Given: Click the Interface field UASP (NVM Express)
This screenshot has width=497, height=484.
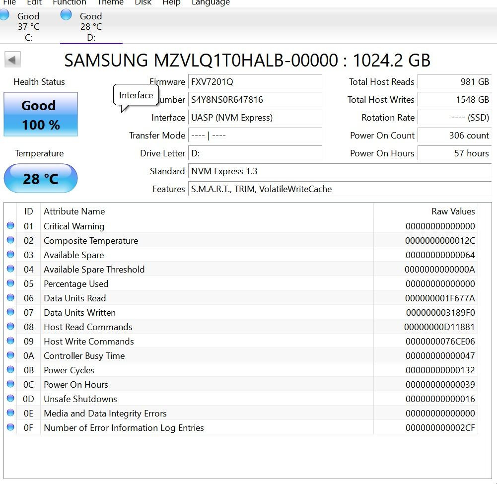Looking at the screenshot, I should 255,118.
